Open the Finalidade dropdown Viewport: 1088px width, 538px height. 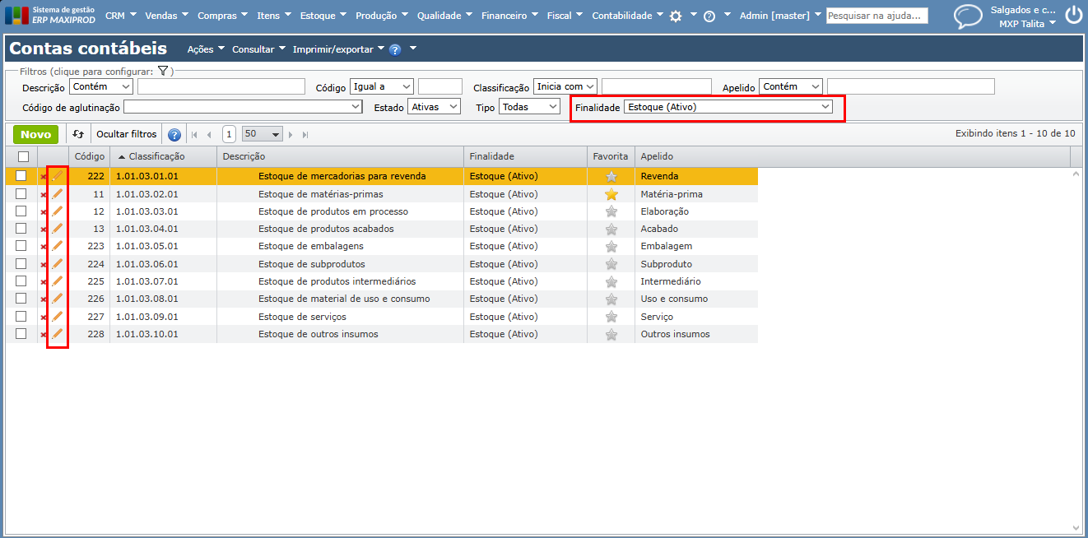728,107
